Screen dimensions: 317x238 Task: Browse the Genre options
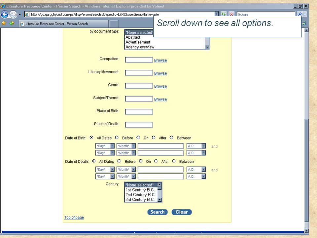click(160, 86)
